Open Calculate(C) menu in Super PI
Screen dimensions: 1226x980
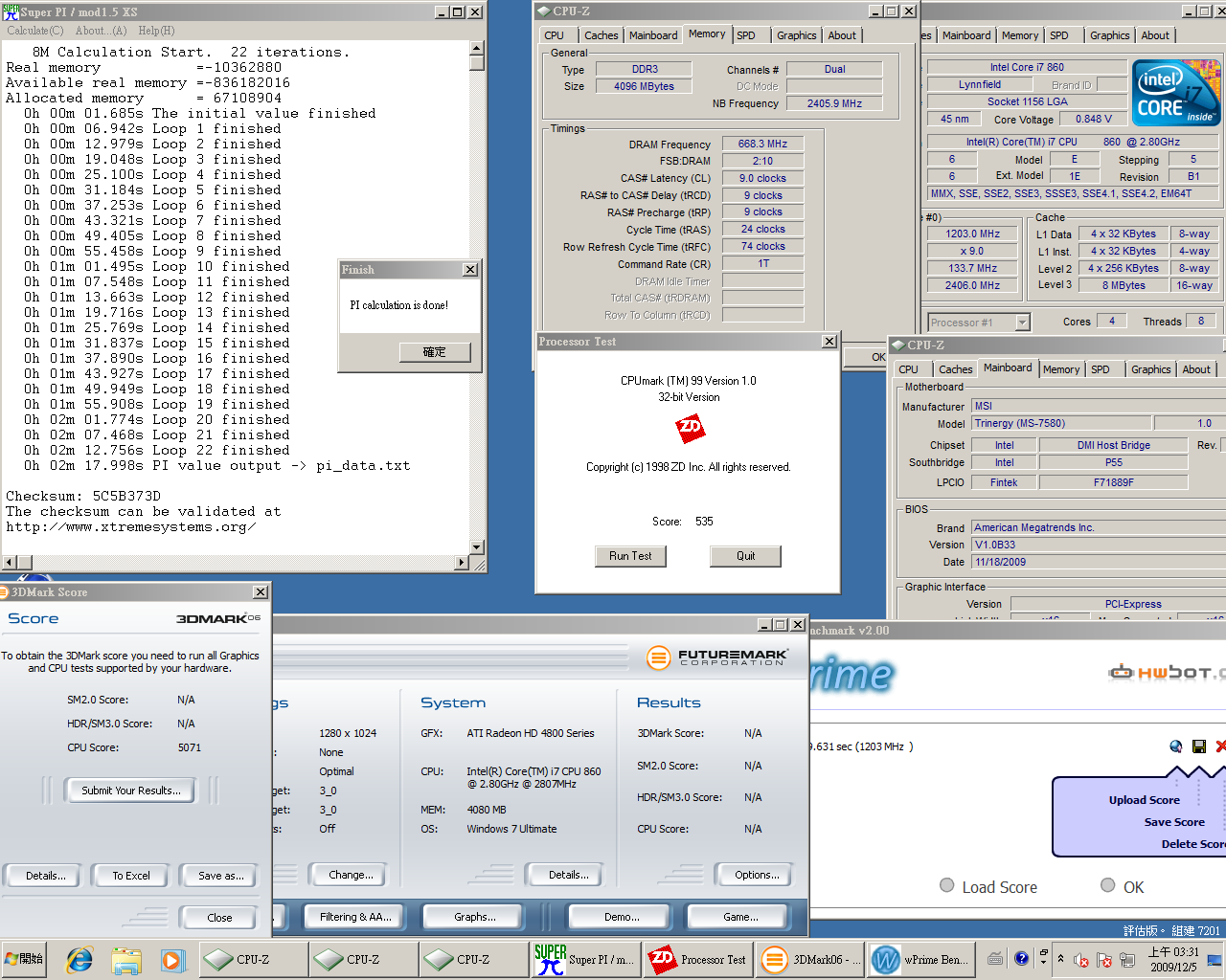coord(35,31)
